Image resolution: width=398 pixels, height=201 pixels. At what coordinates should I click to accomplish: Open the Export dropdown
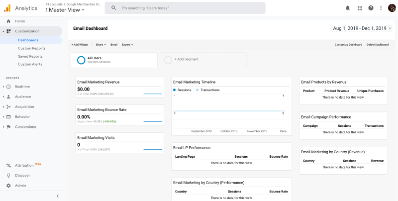click(127, 45)
